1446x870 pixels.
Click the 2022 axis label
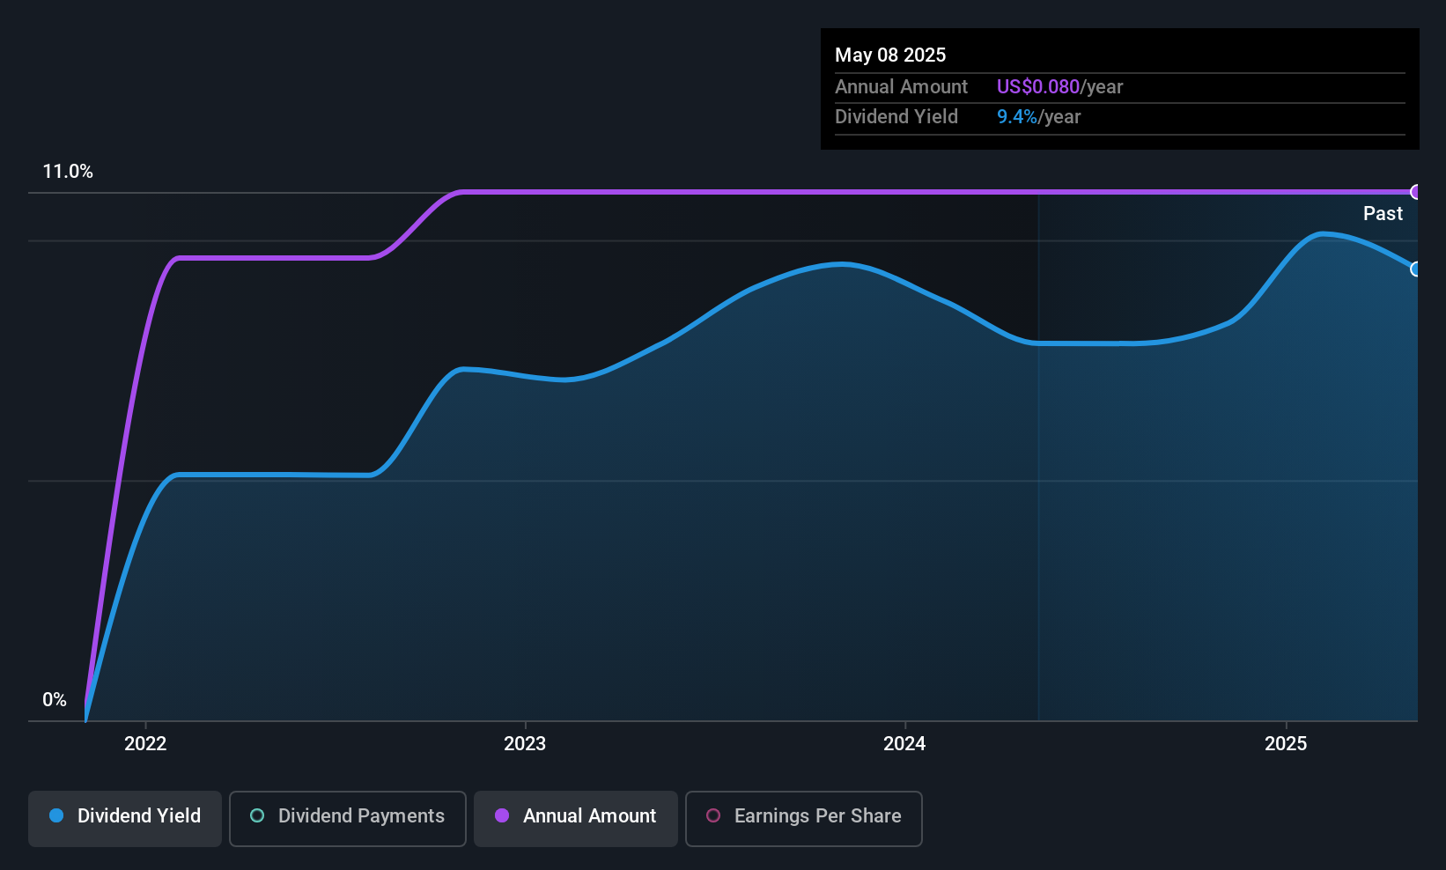click(145, 743)
